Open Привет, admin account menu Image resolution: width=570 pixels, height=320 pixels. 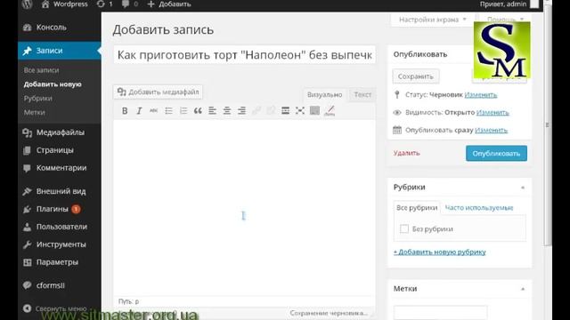pos(509,4)
